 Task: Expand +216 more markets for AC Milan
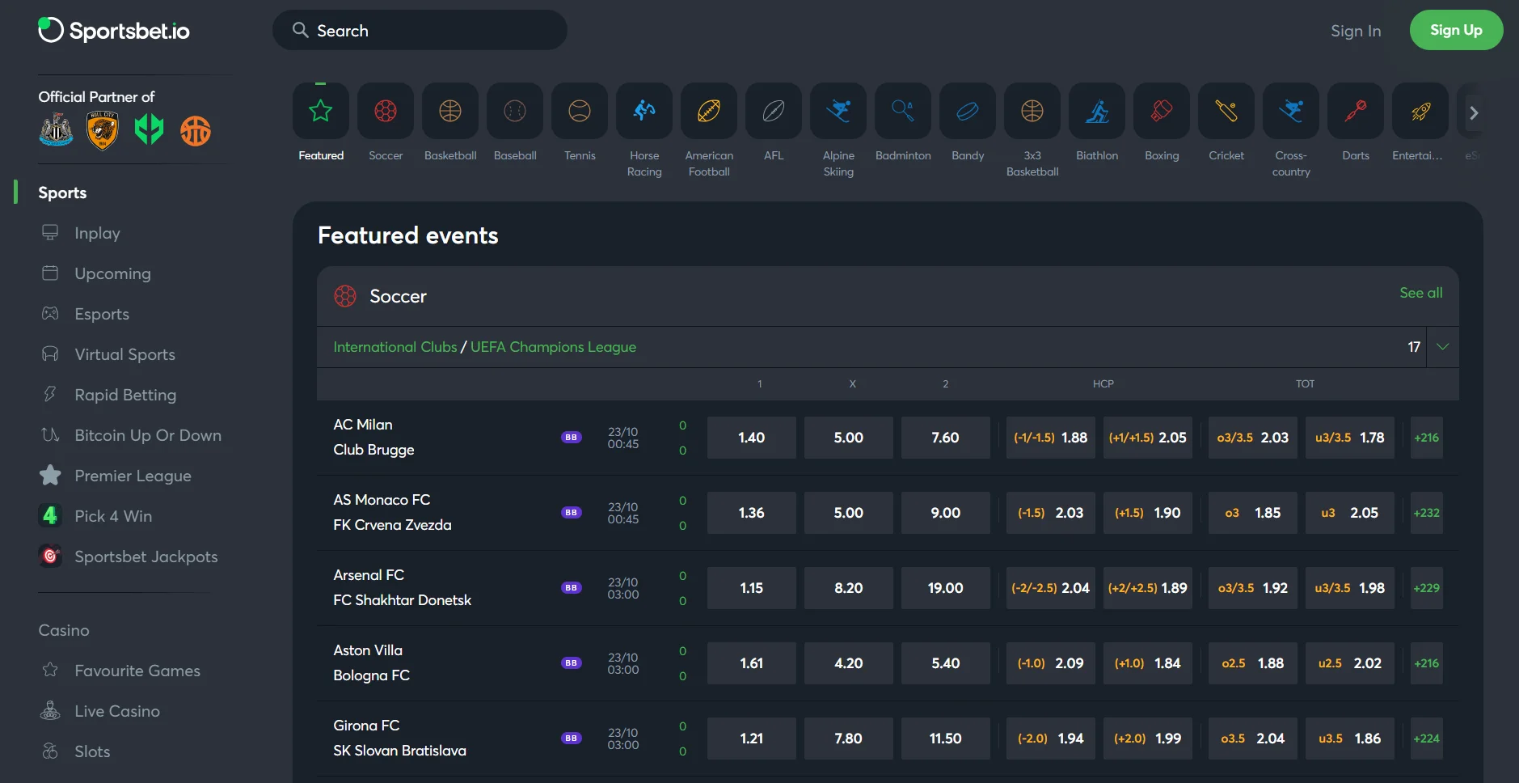point(1426,438)
